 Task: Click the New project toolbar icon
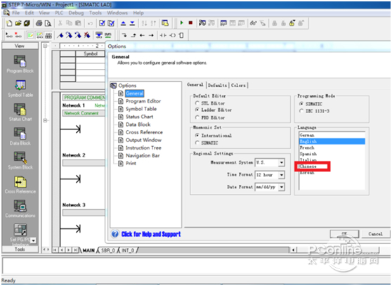click(9, 23)
